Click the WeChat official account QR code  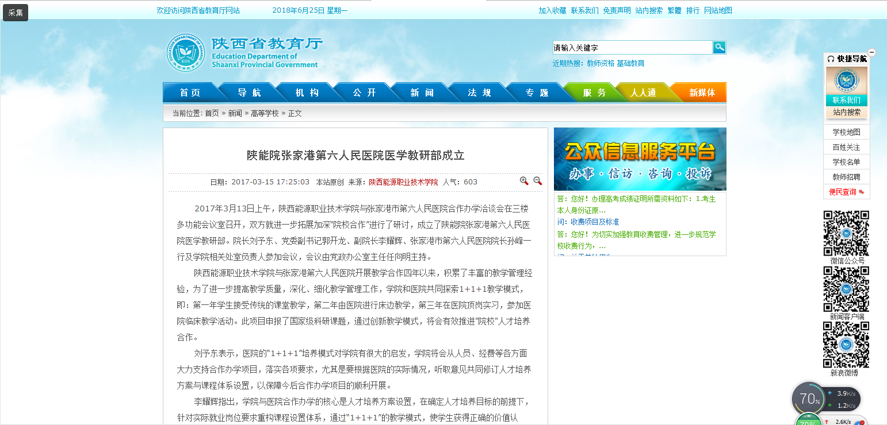(x=846, y=233)
